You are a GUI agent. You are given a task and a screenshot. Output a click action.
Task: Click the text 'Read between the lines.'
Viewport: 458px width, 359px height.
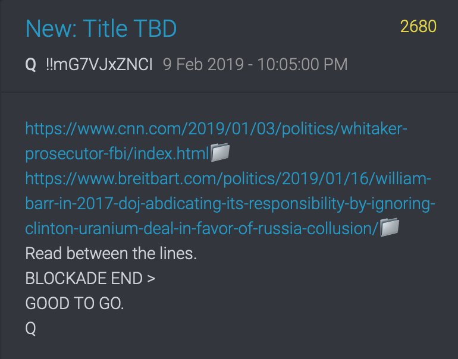(111, 253)
